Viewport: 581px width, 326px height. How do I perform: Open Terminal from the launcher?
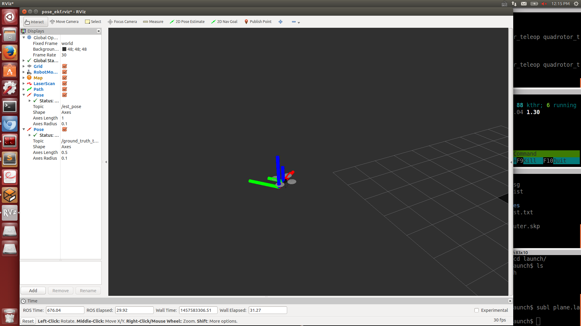[x=10, y=107]
